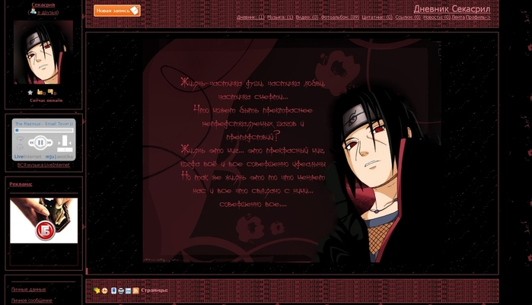This screenshot has height=305, width=532.
Task: Click the Itachi avatar picture in sidebar
Action: click(43, 52)
